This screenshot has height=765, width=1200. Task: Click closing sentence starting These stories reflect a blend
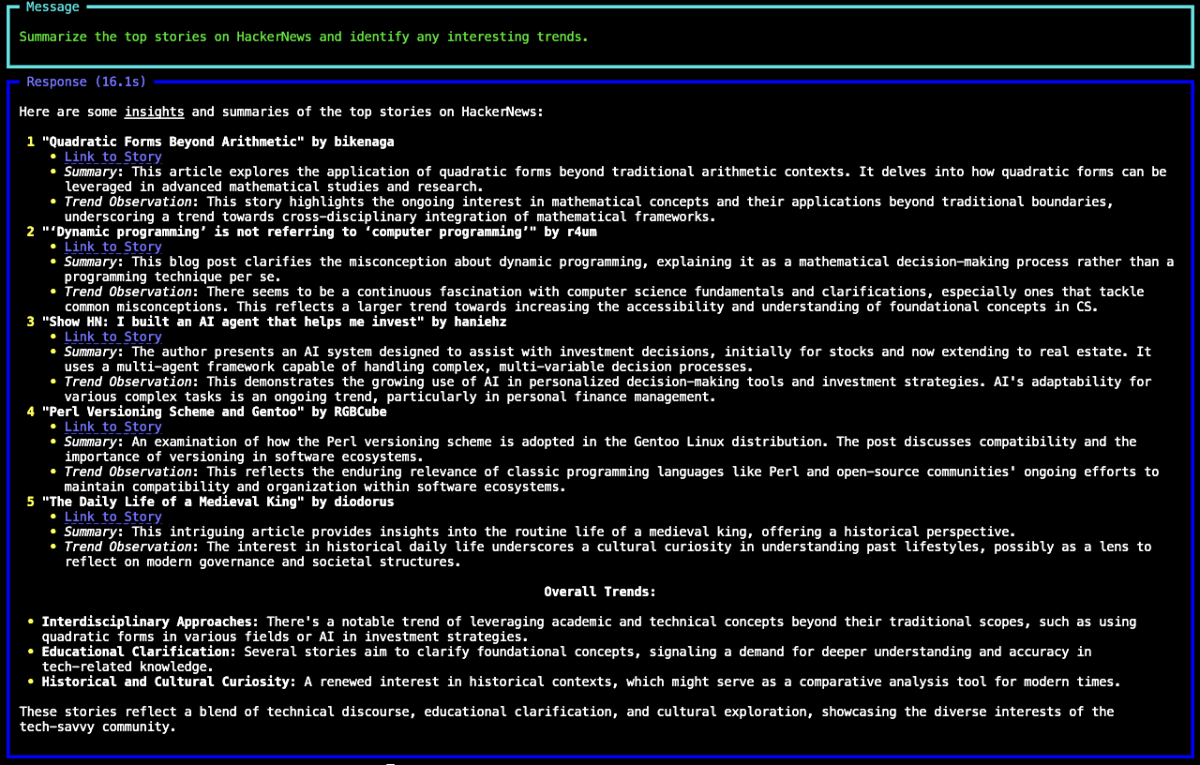(x=566, y=719)
